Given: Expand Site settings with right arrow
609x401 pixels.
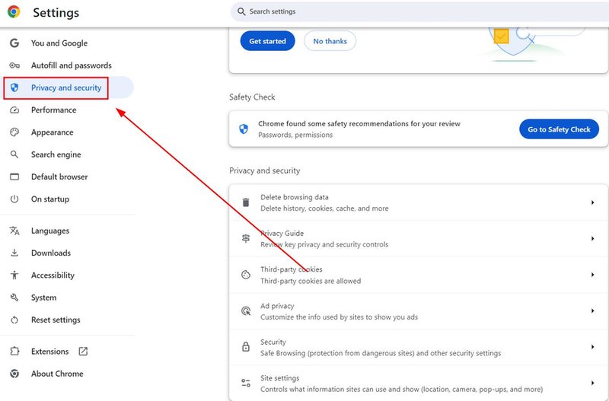Looking at the screenshot, I should coord(593,383).
